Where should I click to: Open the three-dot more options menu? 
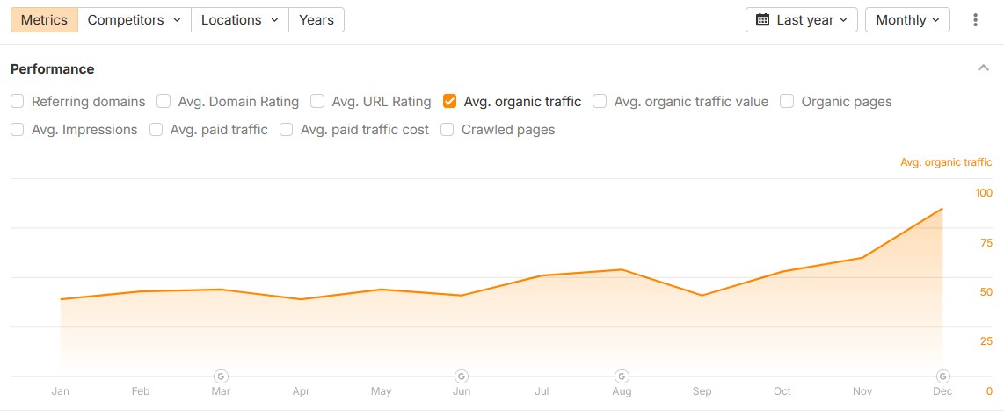click(x=975, y=20)
